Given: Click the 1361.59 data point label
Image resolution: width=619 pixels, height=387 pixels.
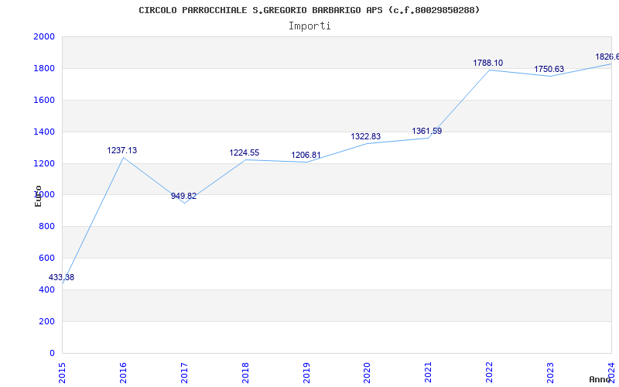Looking at the screenshot, I should 427,132.
